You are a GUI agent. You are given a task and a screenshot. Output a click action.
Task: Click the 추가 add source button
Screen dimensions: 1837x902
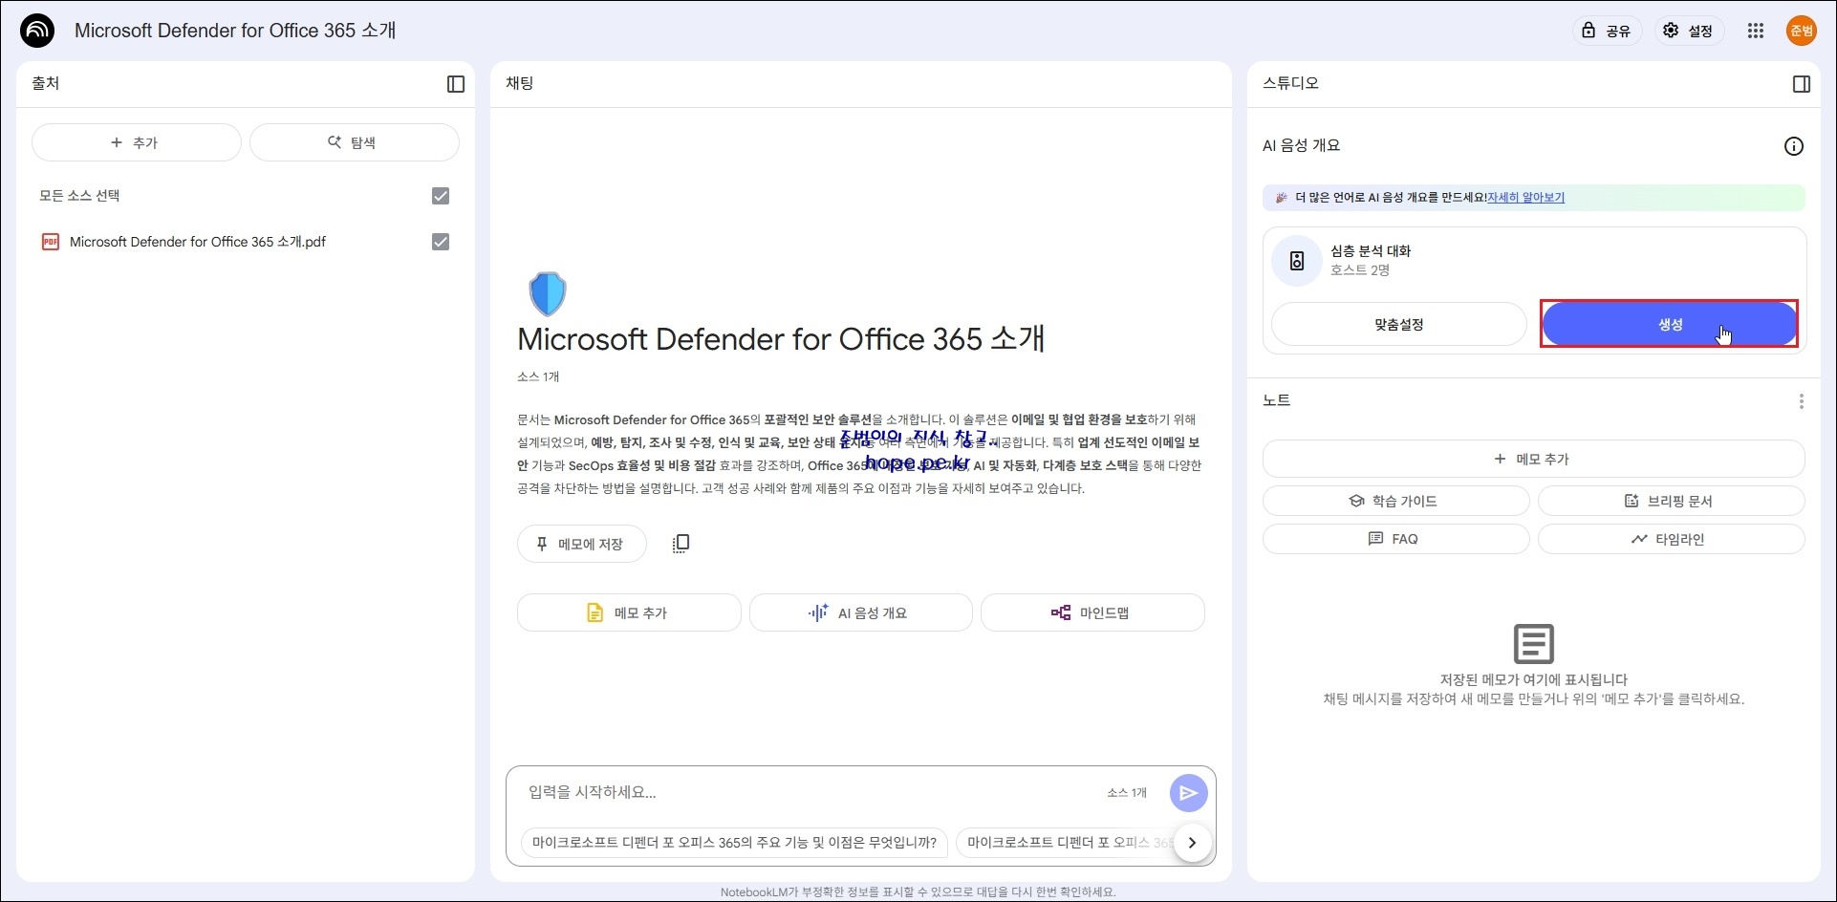(137, 142)
